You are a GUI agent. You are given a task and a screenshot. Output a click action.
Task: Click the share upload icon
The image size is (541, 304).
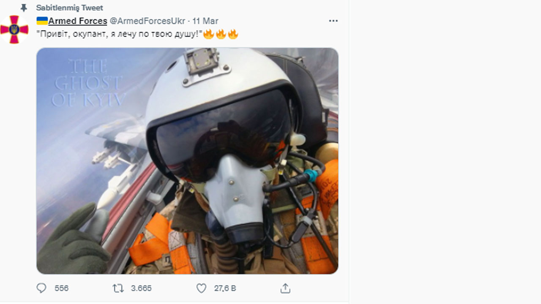[285, 288]
